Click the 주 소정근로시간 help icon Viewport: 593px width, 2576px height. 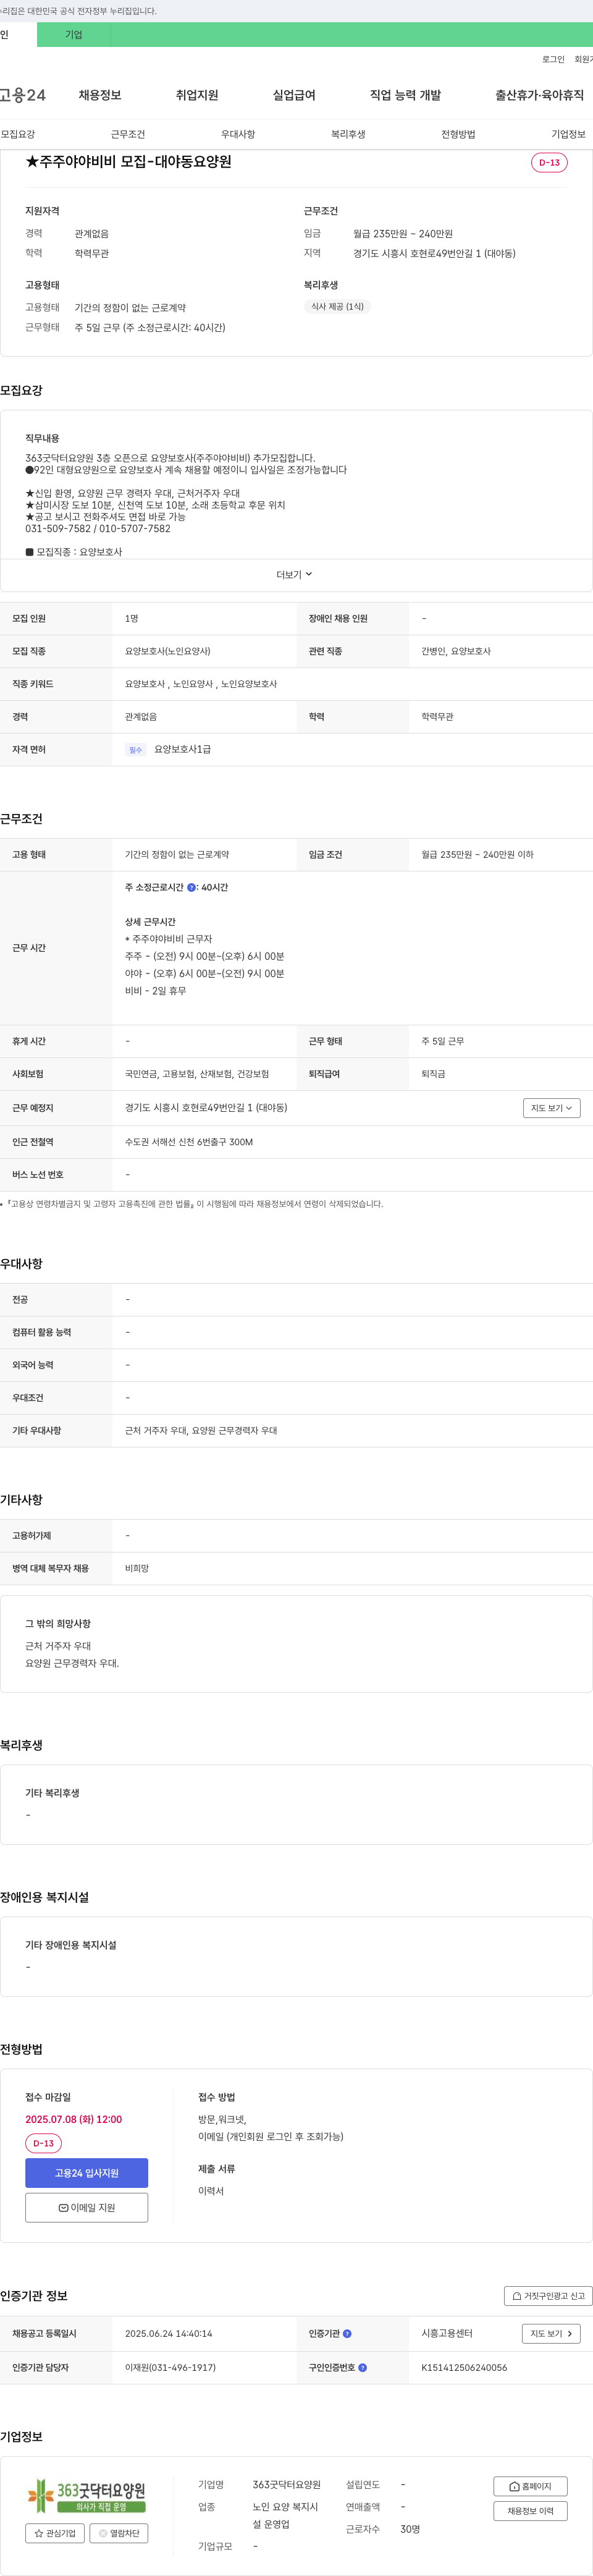pos(192,887)
